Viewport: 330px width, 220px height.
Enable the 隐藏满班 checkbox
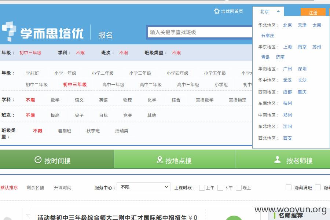tap(289, 187)
